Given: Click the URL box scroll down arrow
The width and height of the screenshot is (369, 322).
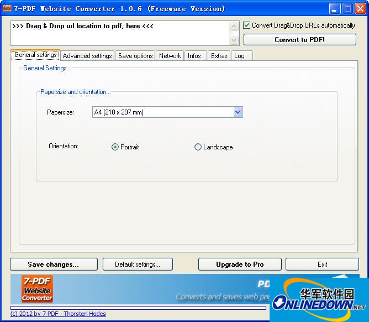Looking at the screenshot, I should pyautogui.click(x=234, y=40).
